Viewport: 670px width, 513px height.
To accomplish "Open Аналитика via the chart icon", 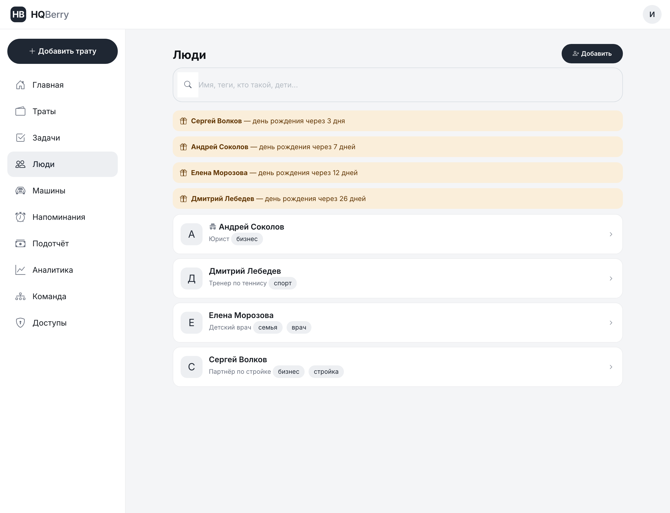I will tap(20, 270).
